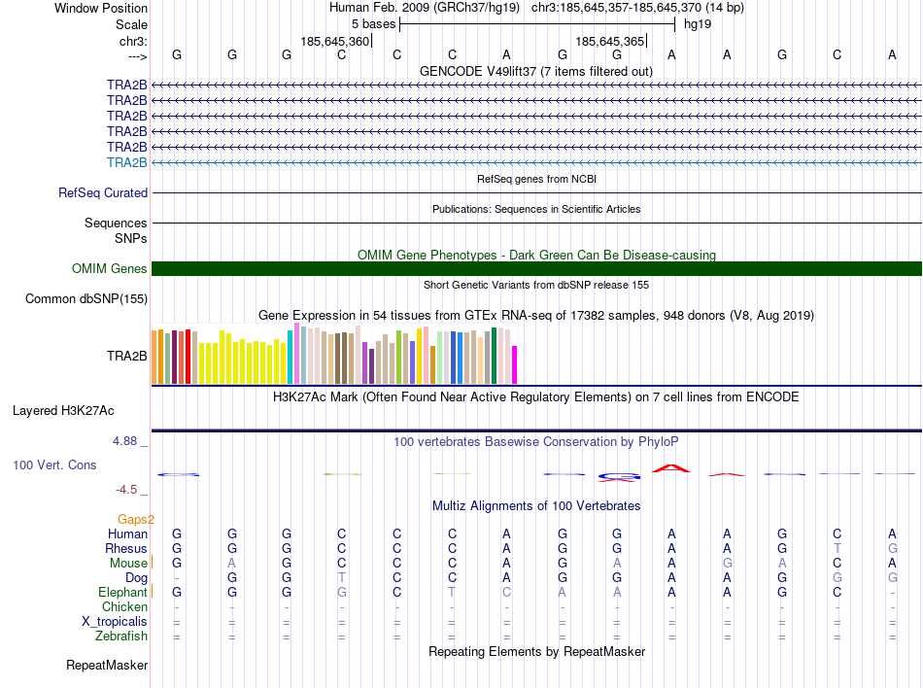Screen dimensions: 923x688
Task: Select the Zebrafish species row label
Action: 121,636
